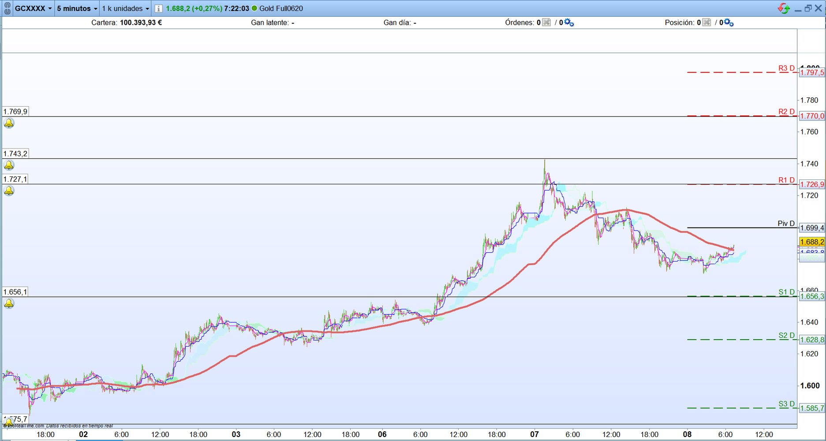
Task: Click the 1.770,0 price tag
Action: coord(812,116)
